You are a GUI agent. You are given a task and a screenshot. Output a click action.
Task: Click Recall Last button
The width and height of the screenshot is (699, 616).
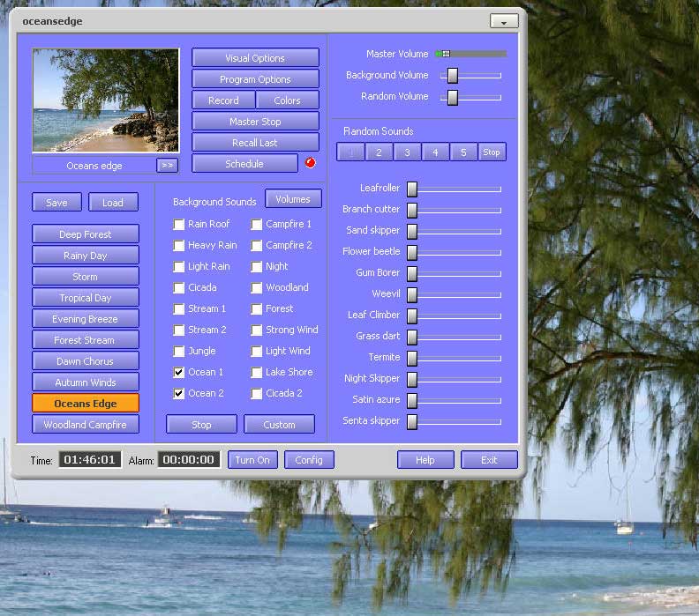(x=255, y=143)
